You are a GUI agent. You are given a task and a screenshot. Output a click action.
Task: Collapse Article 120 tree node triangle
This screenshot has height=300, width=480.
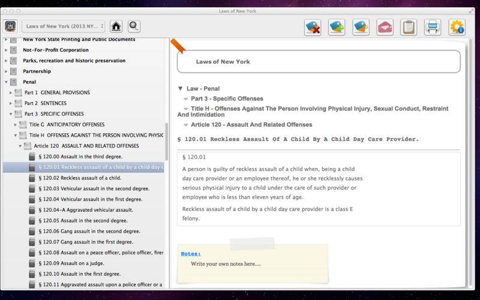pyautogui.click(x=20, y=146)
